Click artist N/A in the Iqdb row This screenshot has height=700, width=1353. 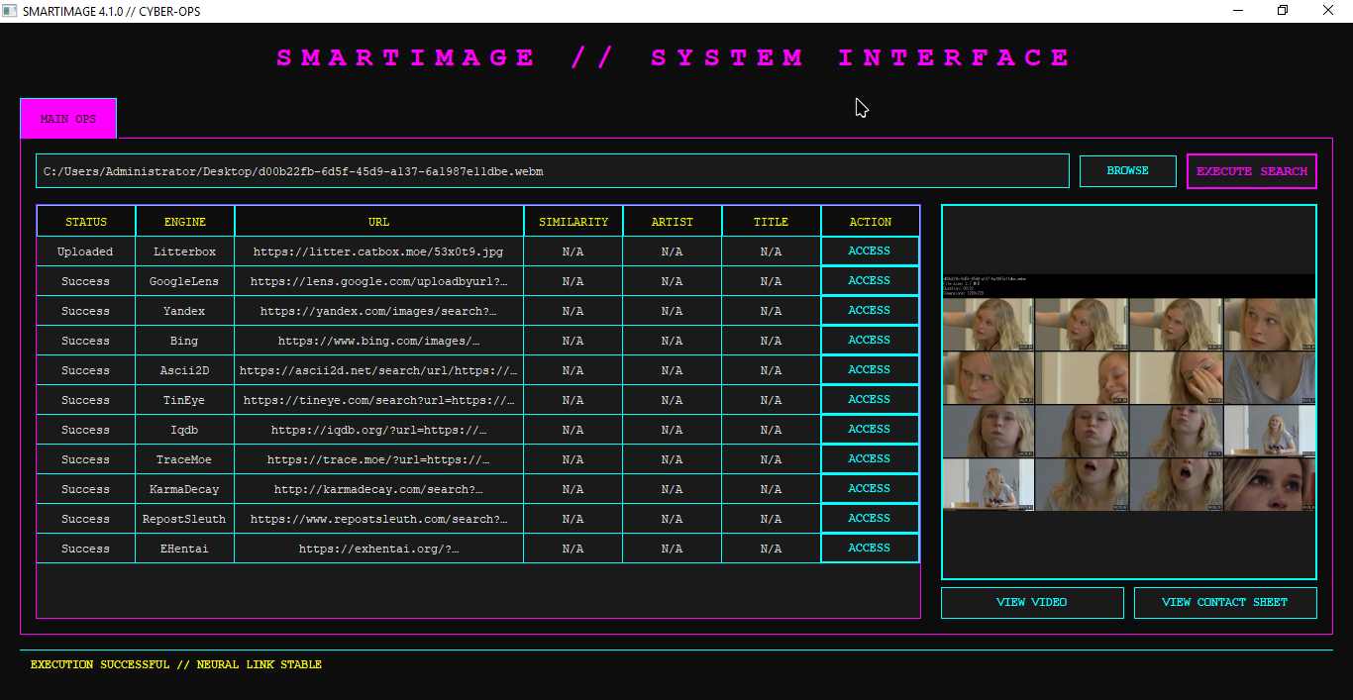[x=673, y=430]
